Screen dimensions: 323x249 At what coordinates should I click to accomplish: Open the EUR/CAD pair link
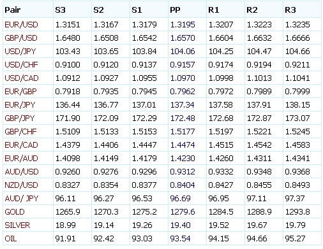coord(21,145)
